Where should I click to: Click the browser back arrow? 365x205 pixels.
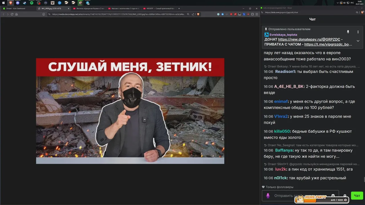coord(4,14)
